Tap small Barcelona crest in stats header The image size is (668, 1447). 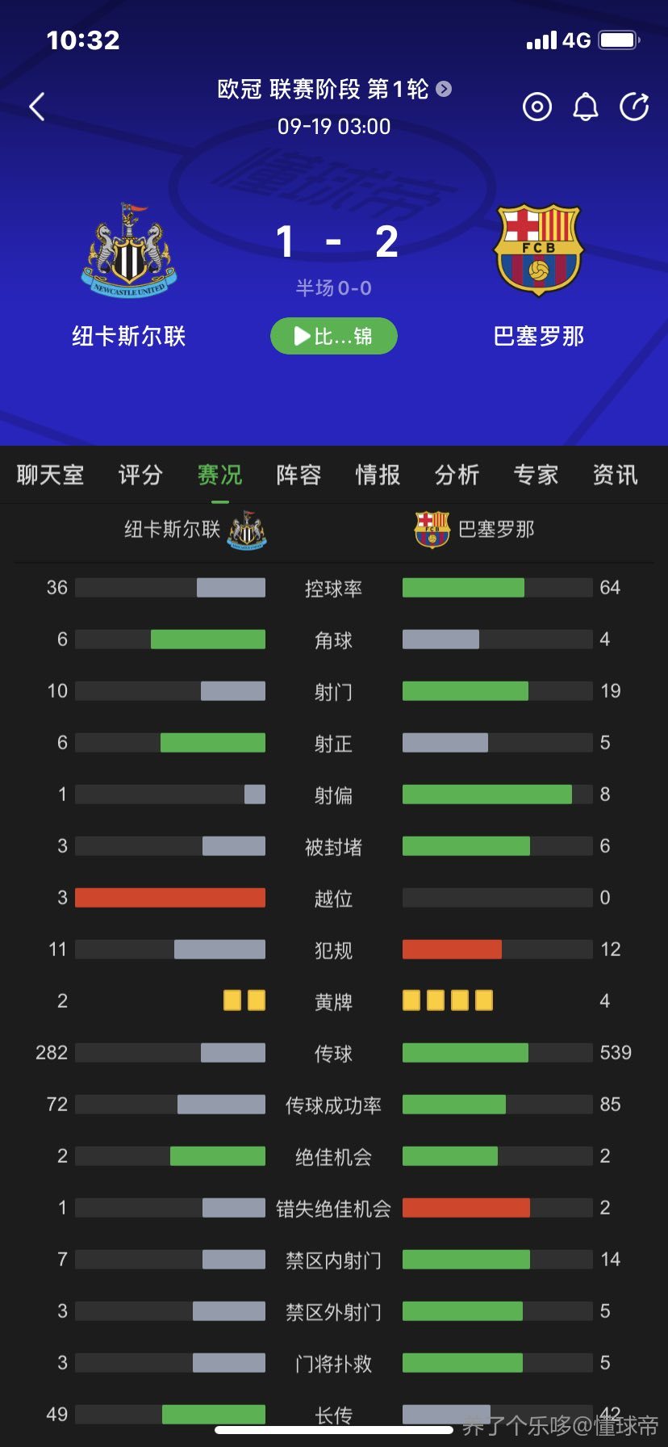tap(432, 530)
